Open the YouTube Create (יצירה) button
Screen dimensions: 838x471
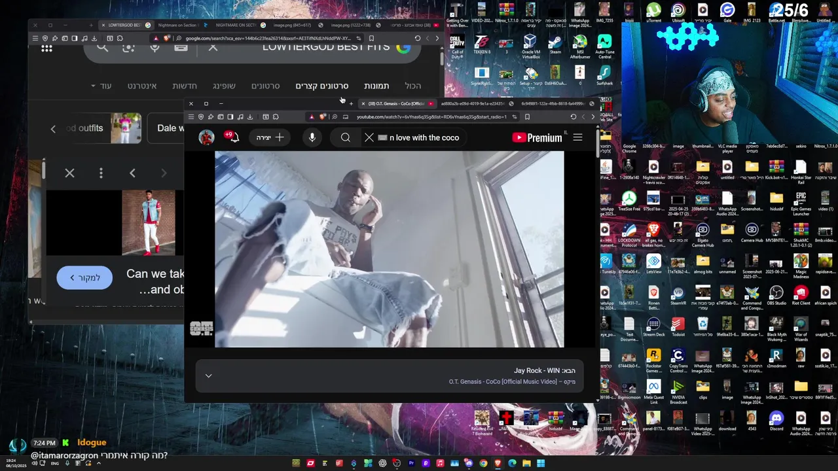pos(270,137)
